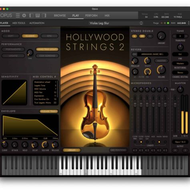
Task: Select the Soft mood
Action: [11, 36]
